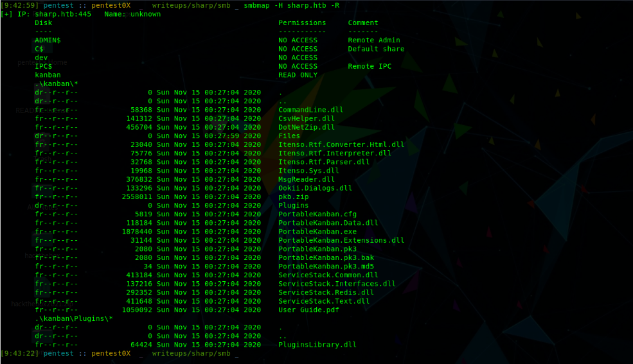Click the 'Files' directory entry
The height and width of the screenshot is (364, 633).
pos(289,136)
